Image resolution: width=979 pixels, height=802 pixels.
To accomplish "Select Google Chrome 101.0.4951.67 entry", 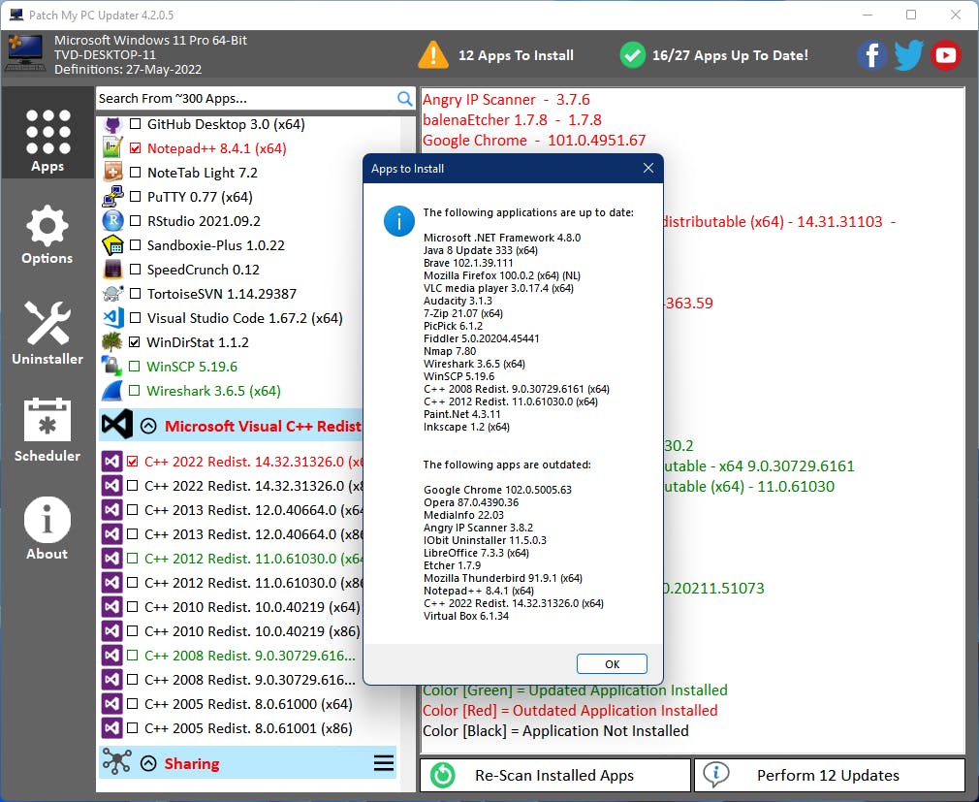I will click(534, 140).
